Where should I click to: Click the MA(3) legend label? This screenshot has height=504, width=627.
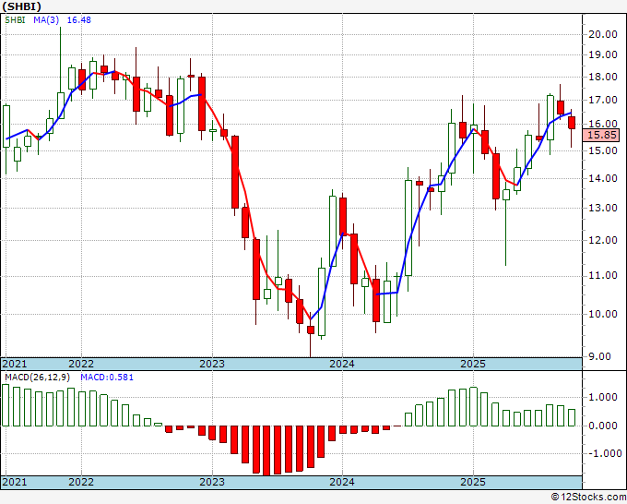pyautogui.click(x=46, y=20)
